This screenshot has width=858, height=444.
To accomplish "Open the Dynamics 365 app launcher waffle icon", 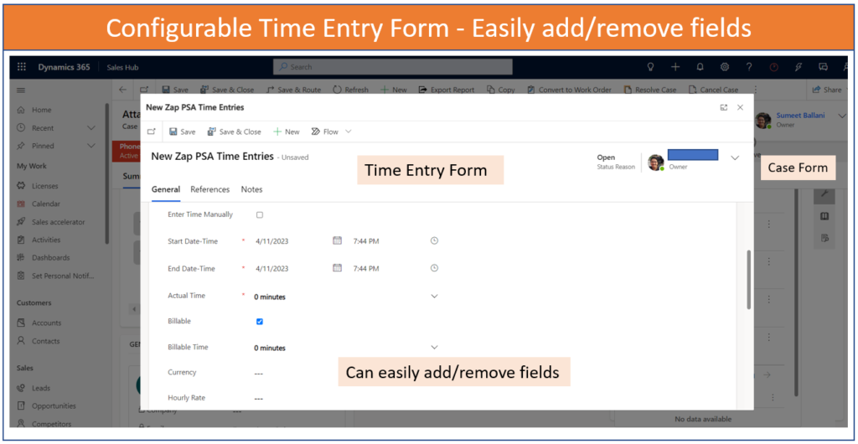I will pyautogui.click(x=21, y=67).
